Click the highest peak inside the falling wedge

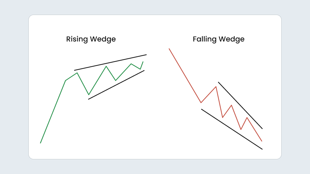(x=216, y=86)
